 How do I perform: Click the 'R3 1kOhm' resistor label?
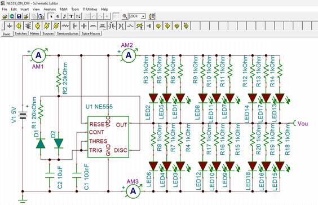tap(146, 69)
